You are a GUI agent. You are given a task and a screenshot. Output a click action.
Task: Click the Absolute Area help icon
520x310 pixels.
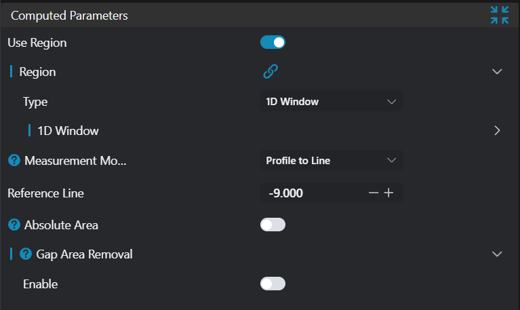pos(14,225)
